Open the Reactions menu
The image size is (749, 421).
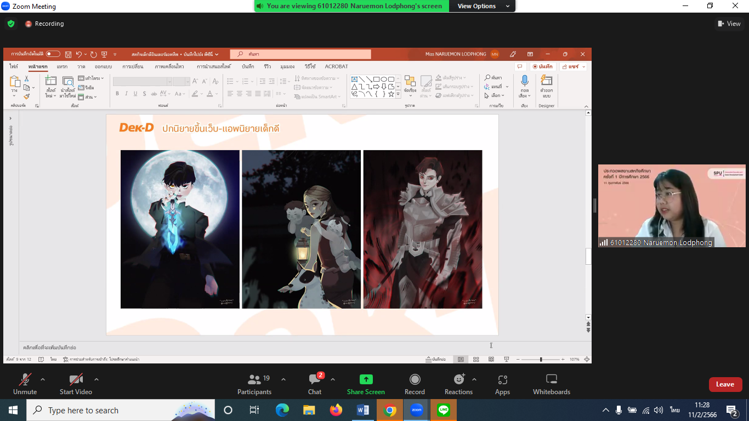459,379
